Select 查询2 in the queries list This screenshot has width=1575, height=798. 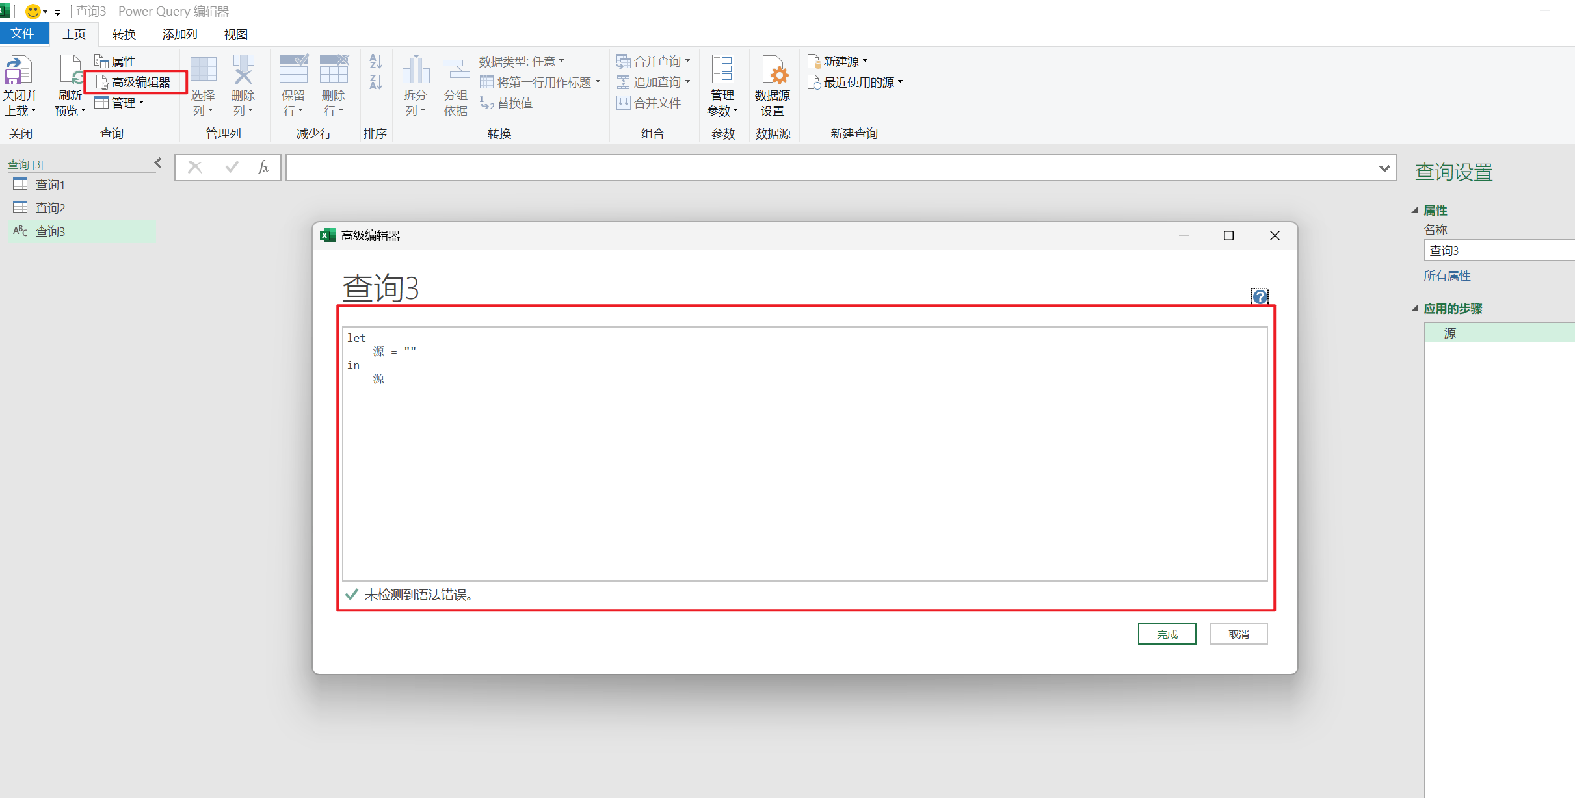pos(50,208)
